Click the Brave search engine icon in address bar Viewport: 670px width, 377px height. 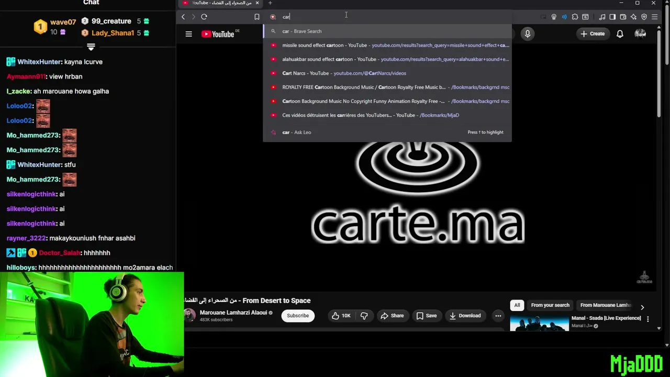(x=273, y=17)
